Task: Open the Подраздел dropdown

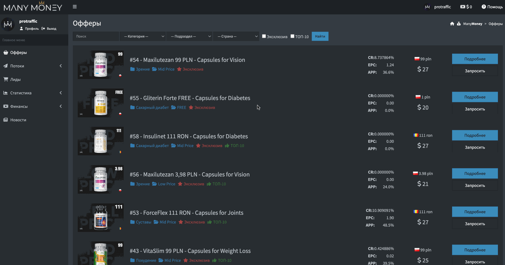Action: pyautogui.click(x=189, y=36)
